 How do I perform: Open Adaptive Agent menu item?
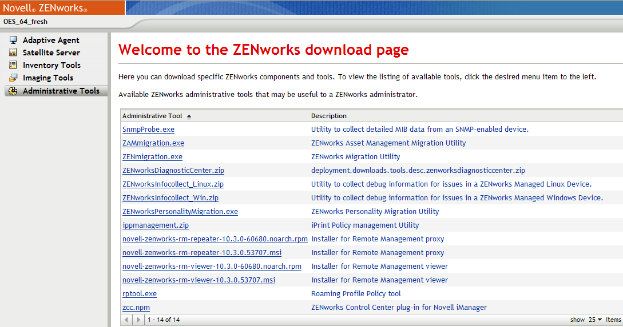click(51, 40)
